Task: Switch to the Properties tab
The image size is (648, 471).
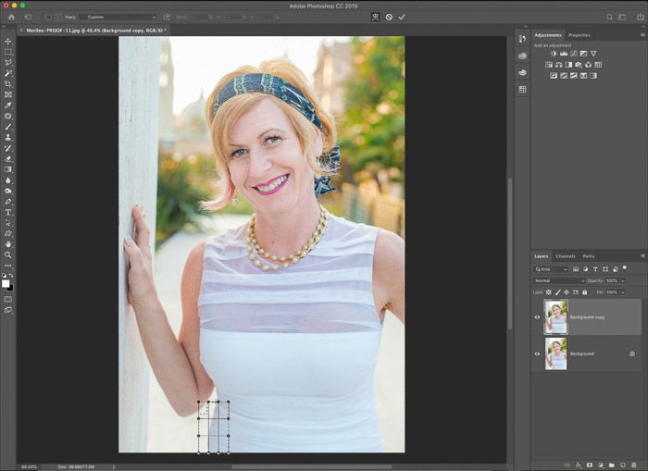Action: point(579,35)
